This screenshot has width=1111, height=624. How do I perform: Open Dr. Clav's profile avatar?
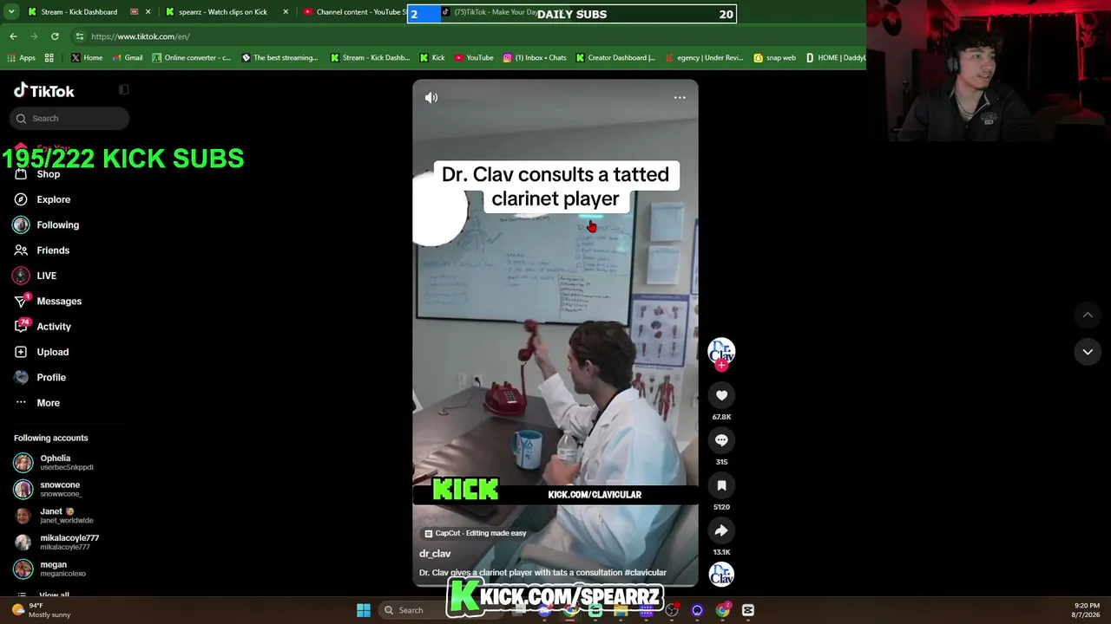[721, 350]
